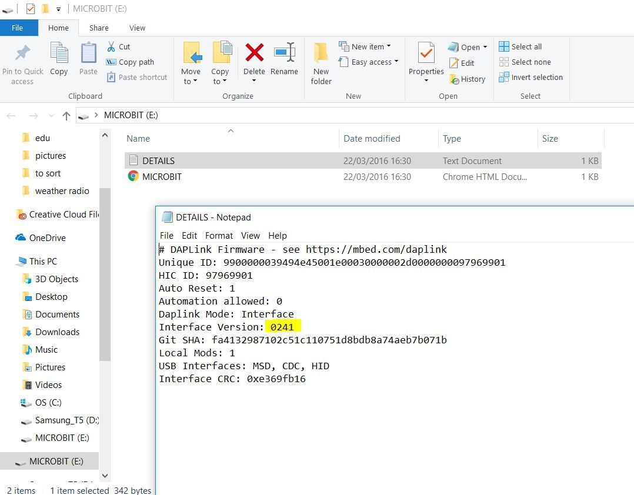Image resolution: width=634 pixels, height=495 pixels.
Task: Switch to the View ribbon tab
Action: tap(137, 28)
